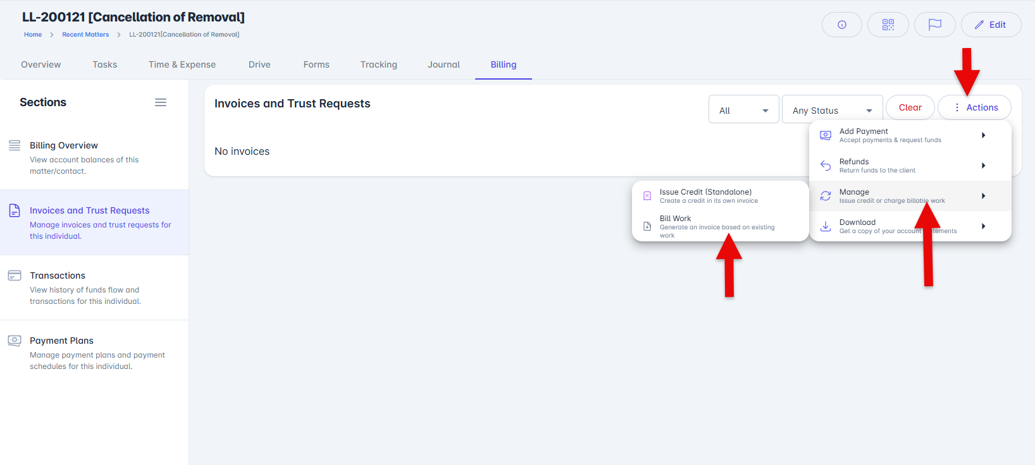Click the Invoices and Trust Requests document icon
This screenshot has width=1035, height=465.
point(15,210)
